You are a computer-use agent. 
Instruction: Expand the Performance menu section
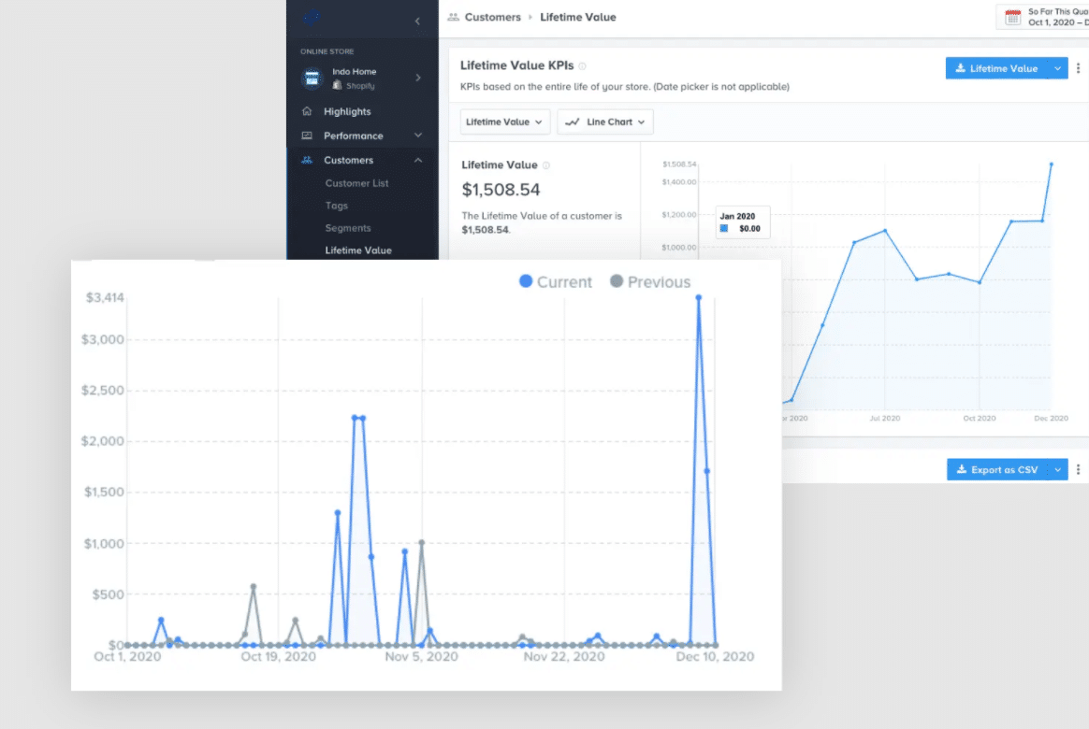pos(417,136)
